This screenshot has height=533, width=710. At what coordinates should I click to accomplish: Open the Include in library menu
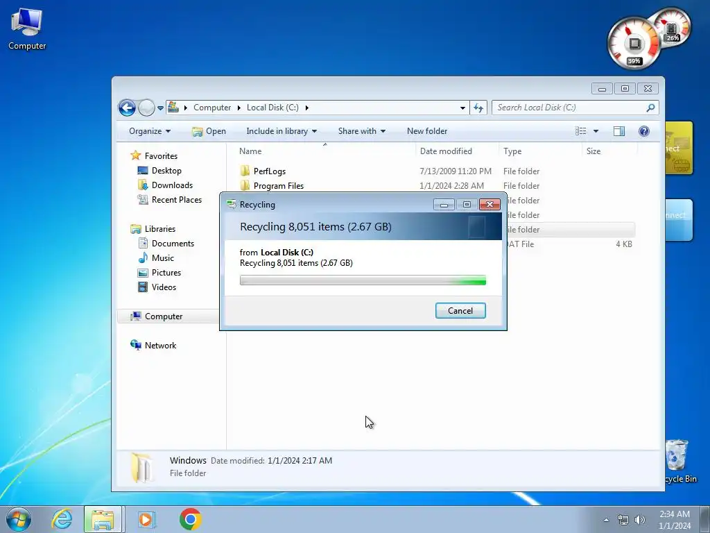click(282, 131)
